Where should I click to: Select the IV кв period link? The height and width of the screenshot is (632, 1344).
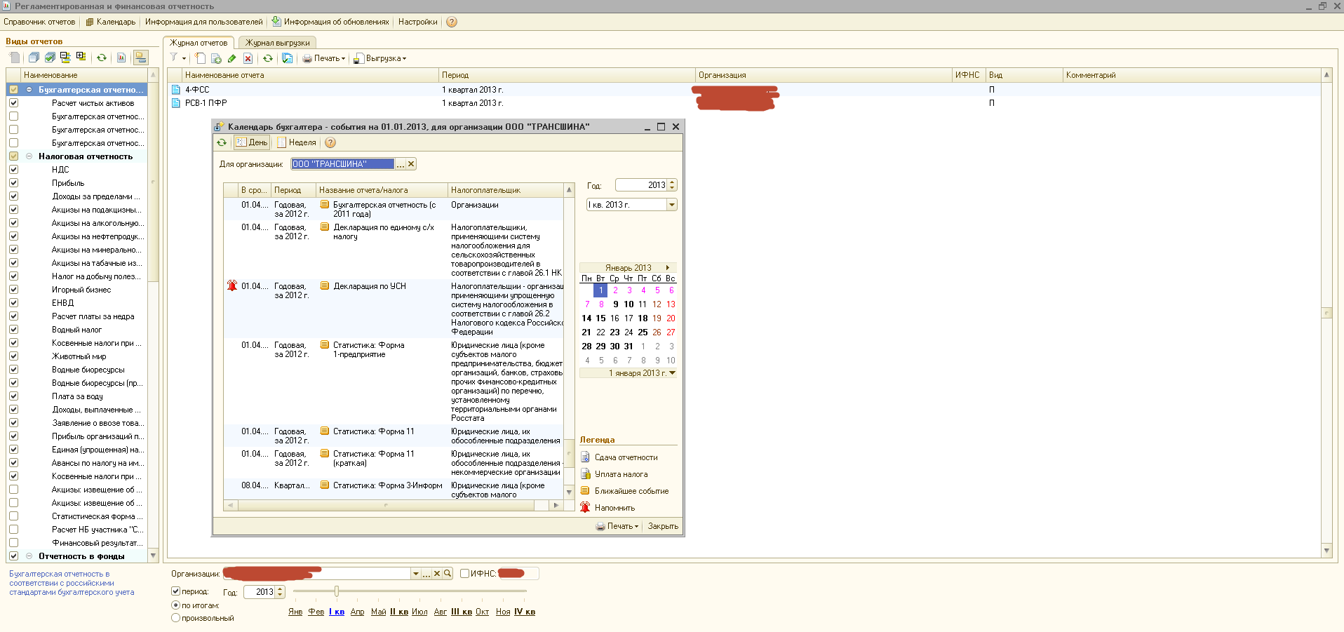coord(525,612)
